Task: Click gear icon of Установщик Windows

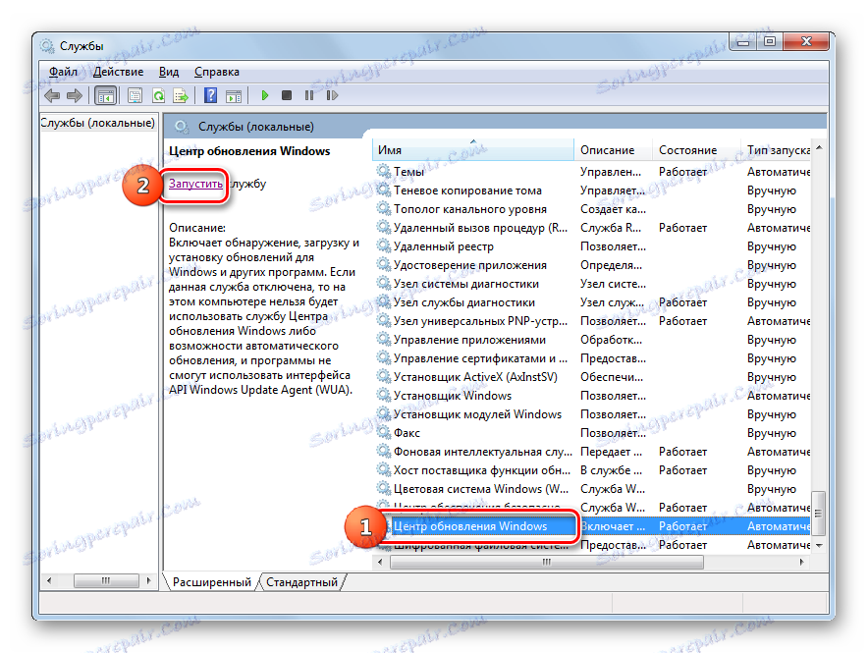Action: [384, 395]
